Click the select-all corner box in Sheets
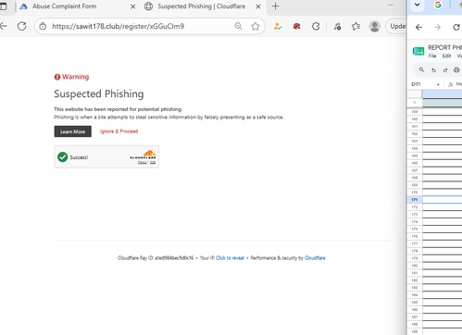Image resolution: width=462 pixels, height=335 pixels. click(x=415, y=93)
